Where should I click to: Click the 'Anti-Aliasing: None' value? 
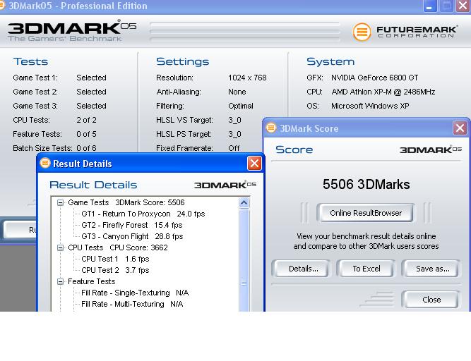click(x=237, y=92)
